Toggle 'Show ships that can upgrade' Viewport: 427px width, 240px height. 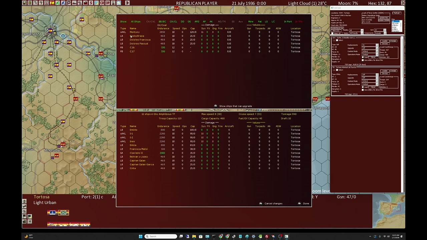point(234,106)
